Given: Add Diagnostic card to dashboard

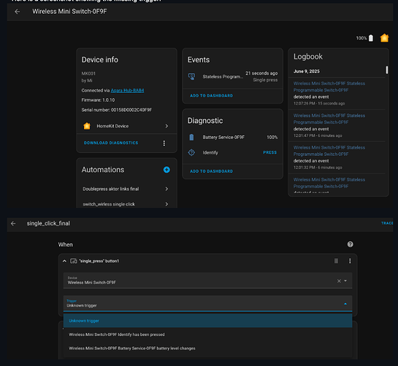Looking at the screenshot, I should pyautogui.click(x=211, y=171).
